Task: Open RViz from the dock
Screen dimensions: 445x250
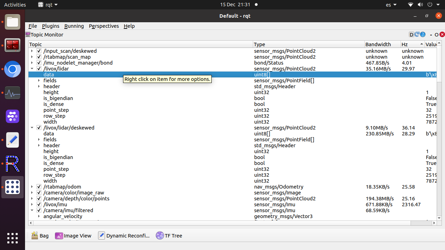Action: 13,164
